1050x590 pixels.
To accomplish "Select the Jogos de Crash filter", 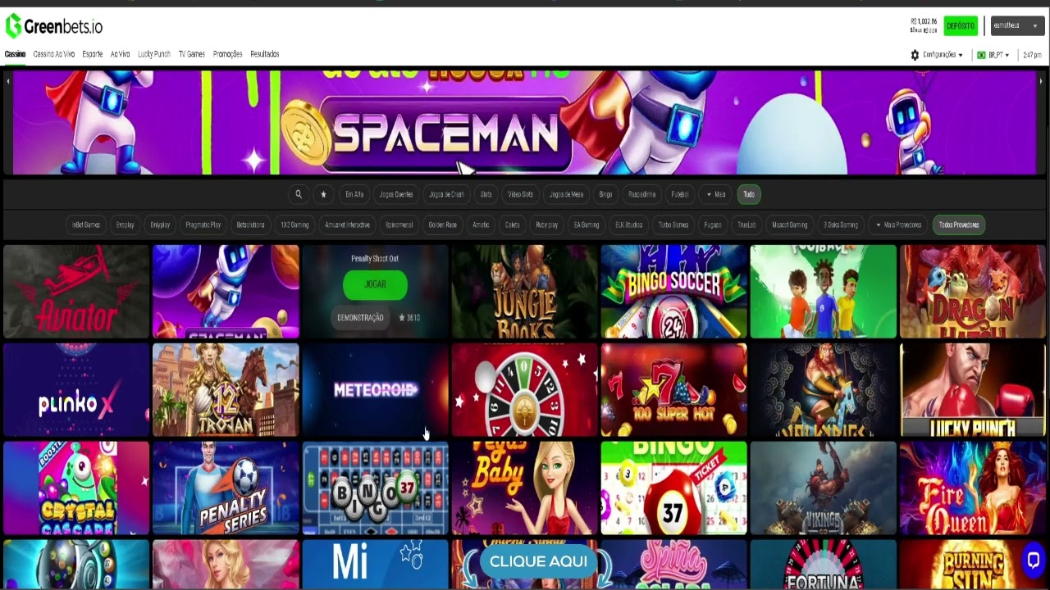I will (447, 194).
